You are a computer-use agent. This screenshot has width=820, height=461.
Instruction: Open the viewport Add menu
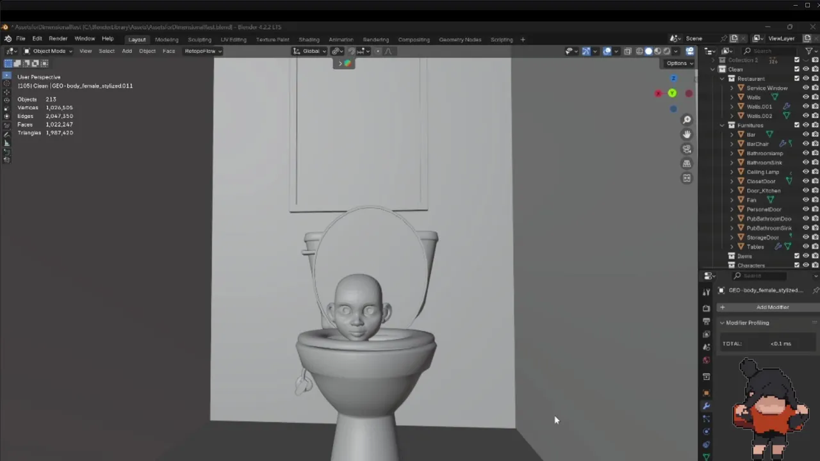coord(127,51)
